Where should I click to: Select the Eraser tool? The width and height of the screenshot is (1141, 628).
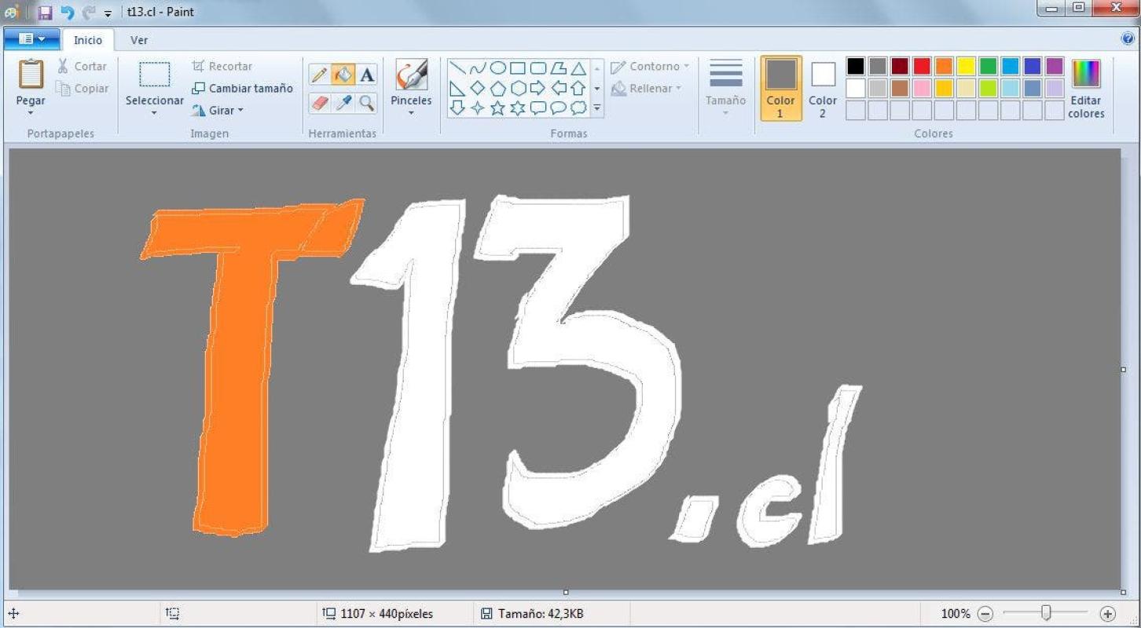point(320,103)
